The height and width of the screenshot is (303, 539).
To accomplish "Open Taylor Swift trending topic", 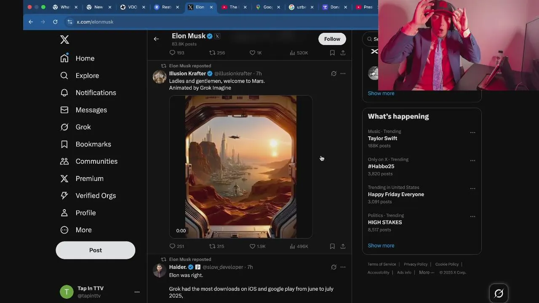I will (382, 138).
